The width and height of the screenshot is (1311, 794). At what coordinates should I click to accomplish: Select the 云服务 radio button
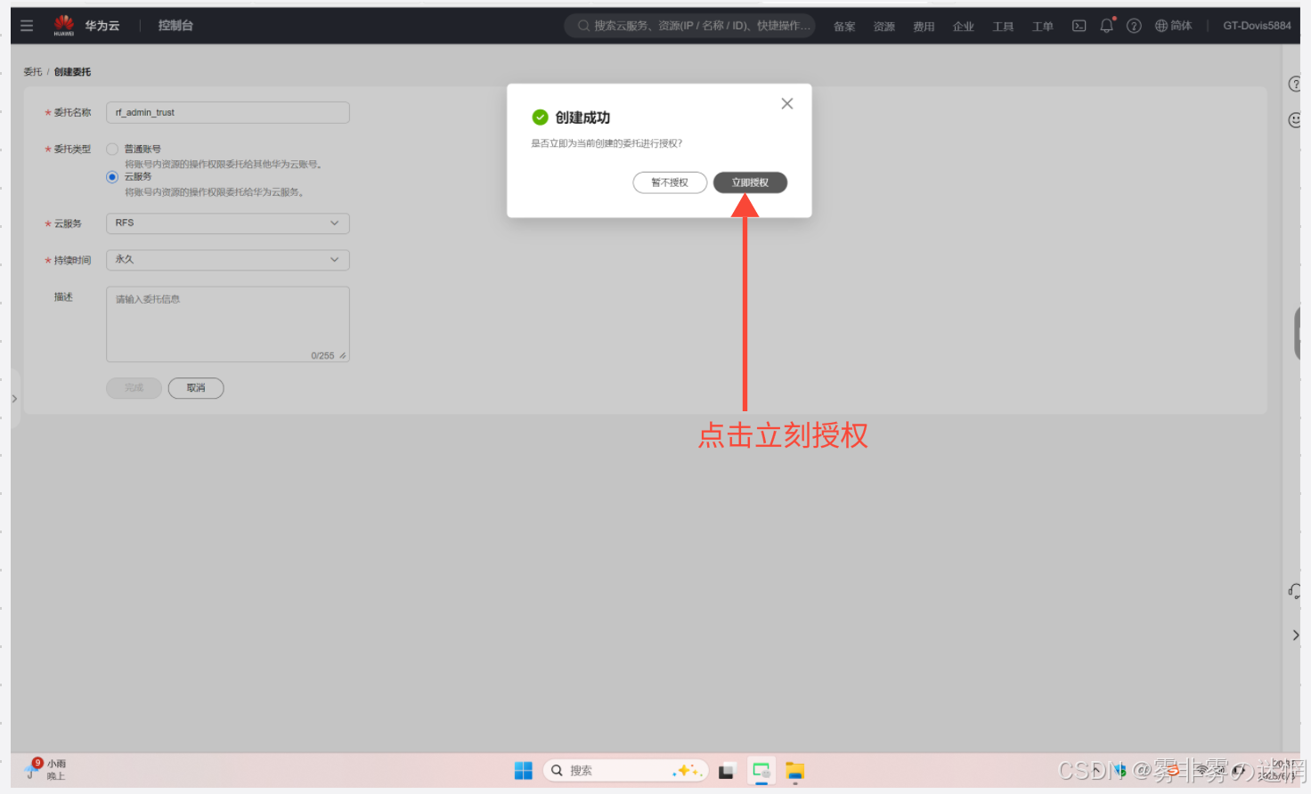(112, 177)
